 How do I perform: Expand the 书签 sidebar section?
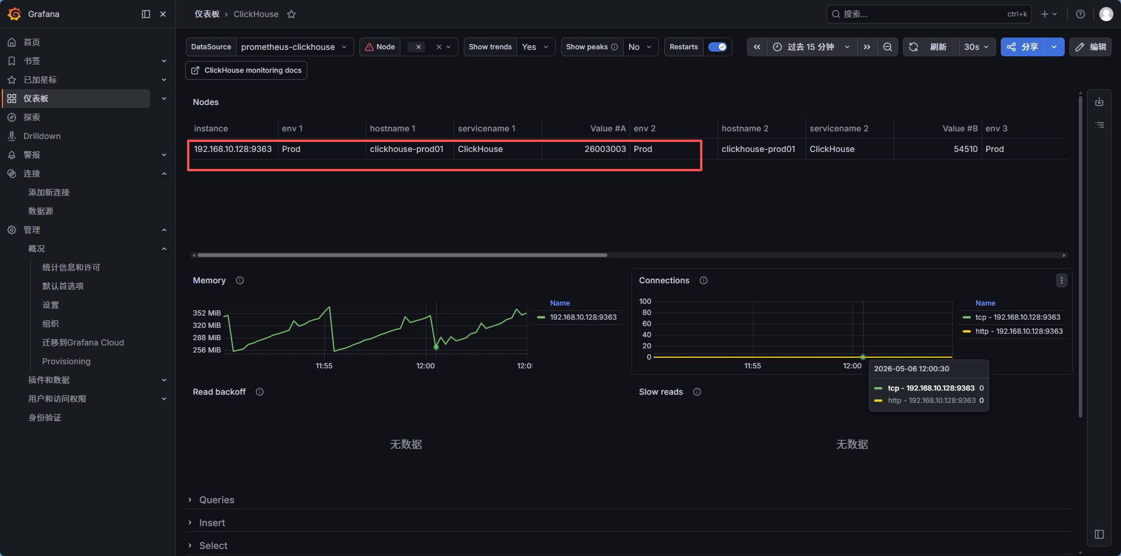[x=164, y=61]
